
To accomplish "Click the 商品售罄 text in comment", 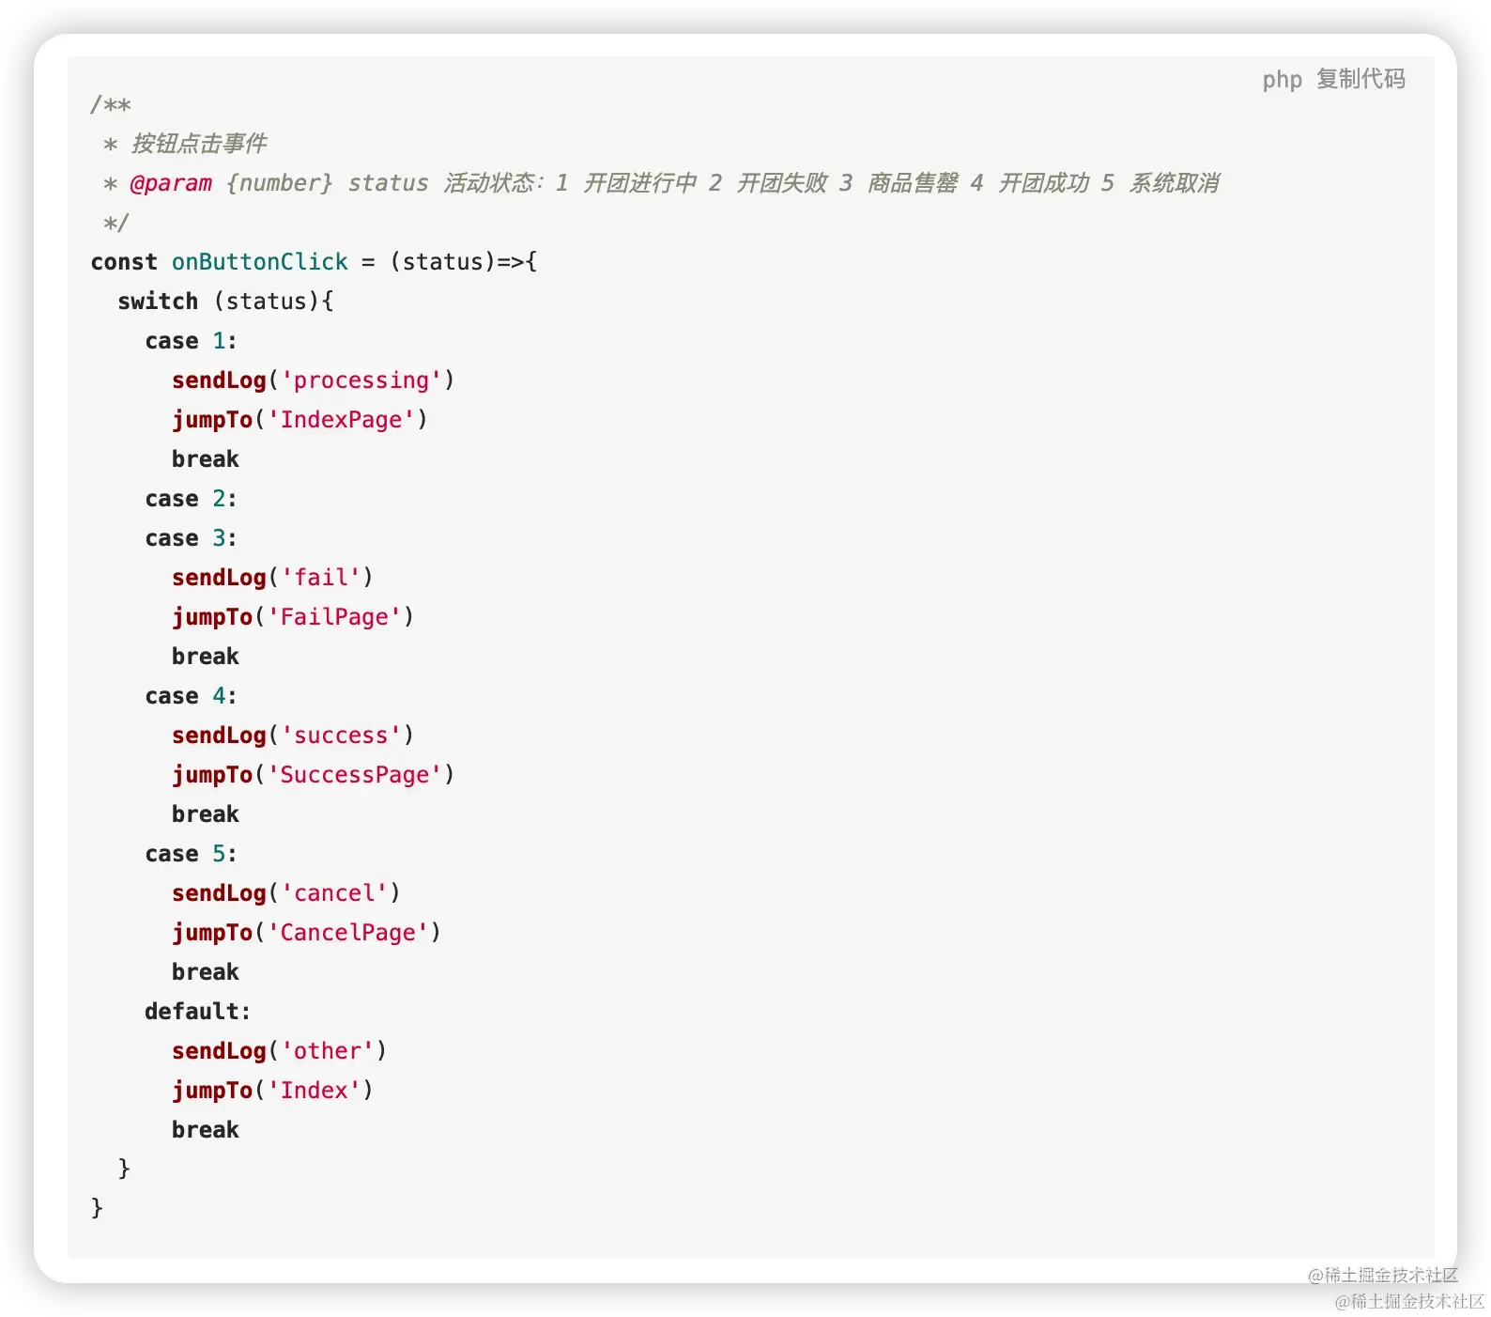I will pos(913,183).
